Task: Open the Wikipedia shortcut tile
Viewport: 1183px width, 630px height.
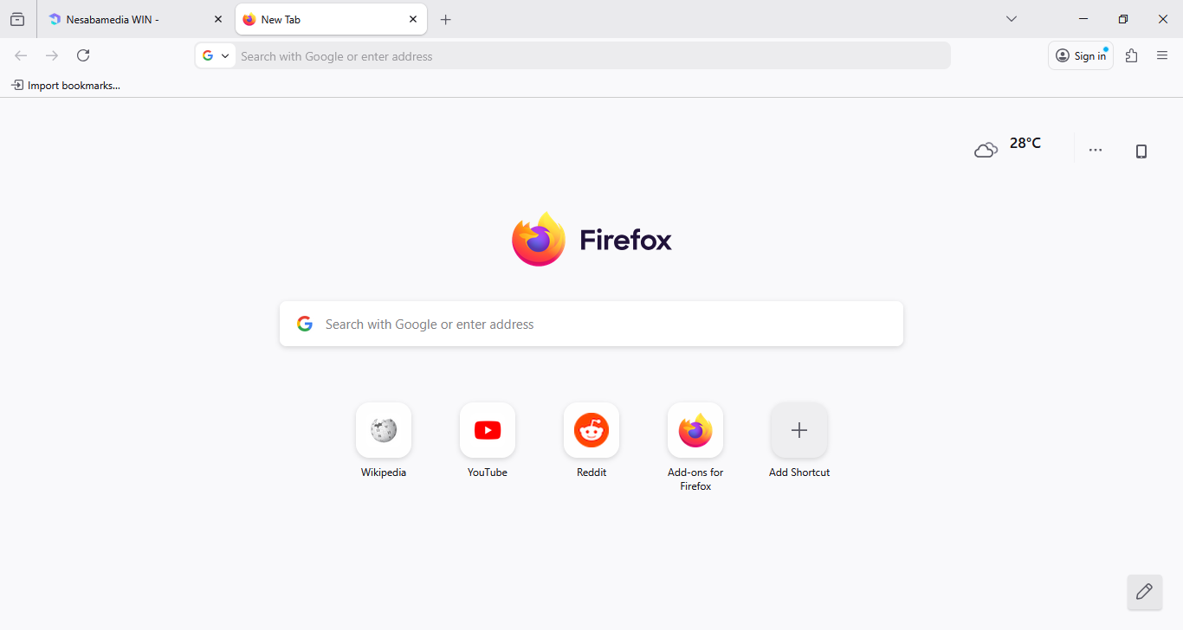Action: point(384,430)
